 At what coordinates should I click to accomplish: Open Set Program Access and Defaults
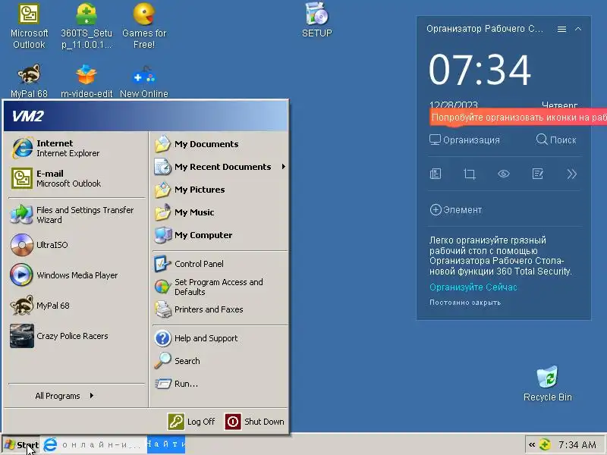(x=220, y=287)
